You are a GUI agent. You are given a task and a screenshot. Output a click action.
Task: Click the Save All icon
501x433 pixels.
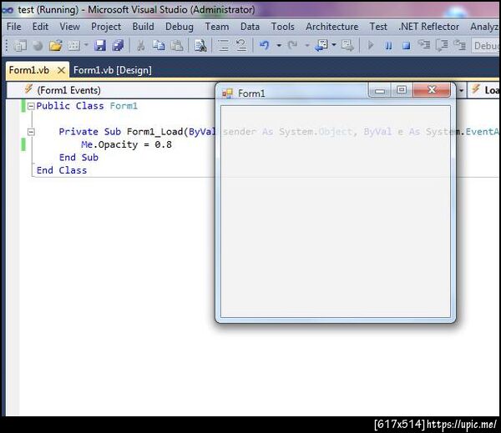(118, 46)
